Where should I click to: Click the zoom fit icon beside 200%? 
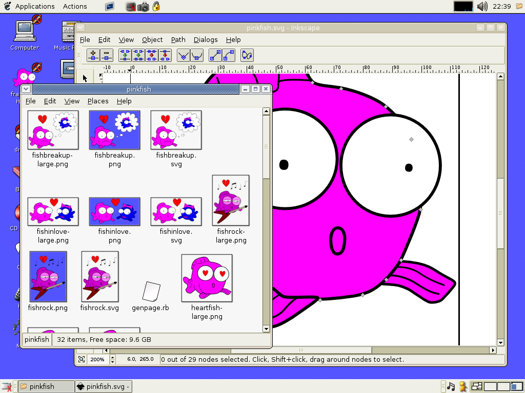[82, 359]
